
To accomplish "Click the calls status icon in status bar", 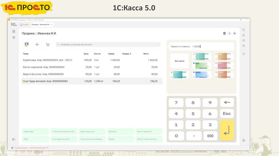I will coord(12,148).
